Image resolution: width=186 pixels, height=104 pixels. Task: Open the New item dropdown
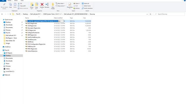click(x=60, y=3)
